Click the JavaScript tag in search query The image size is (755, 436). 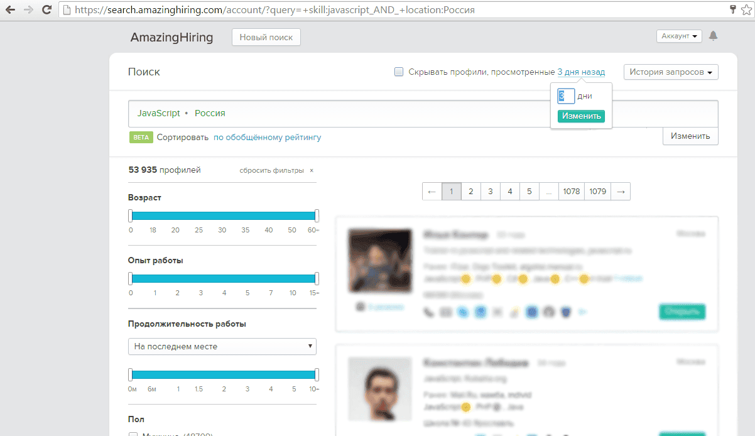tap(158, 113)
